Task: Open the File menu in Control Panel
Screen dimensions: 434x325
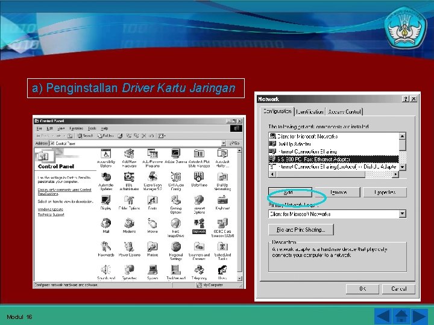Action: point(39,128)
